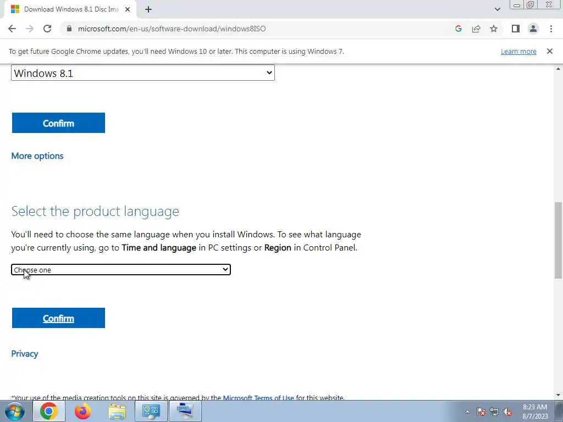Open the browser side panel icon

[x=516, y=29]
